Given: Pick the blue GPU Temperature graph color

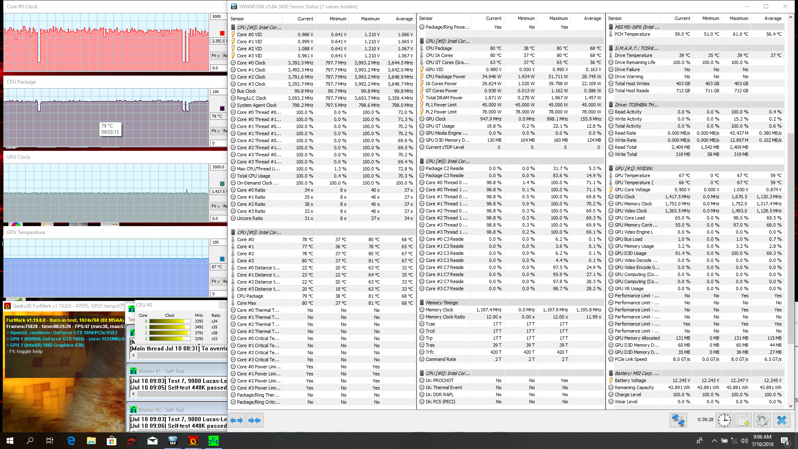Looking at the screenshot, I should point(222,259).
